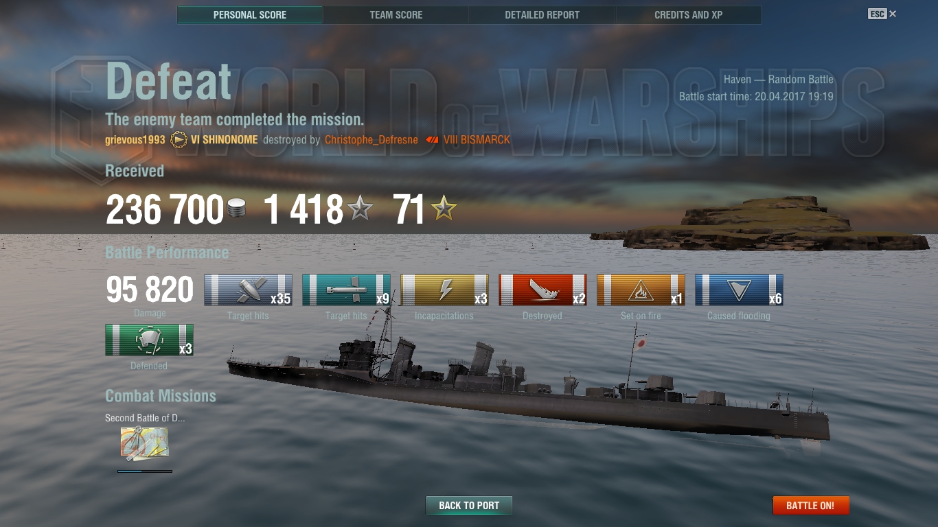Click the torpedo Target hits ribbon x9
938x527 pixels.
346,290
